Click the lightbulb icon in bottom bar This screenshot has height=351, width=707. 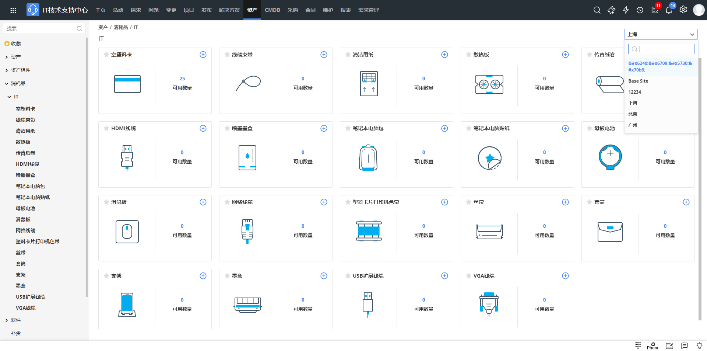click(x=699, y=346)
